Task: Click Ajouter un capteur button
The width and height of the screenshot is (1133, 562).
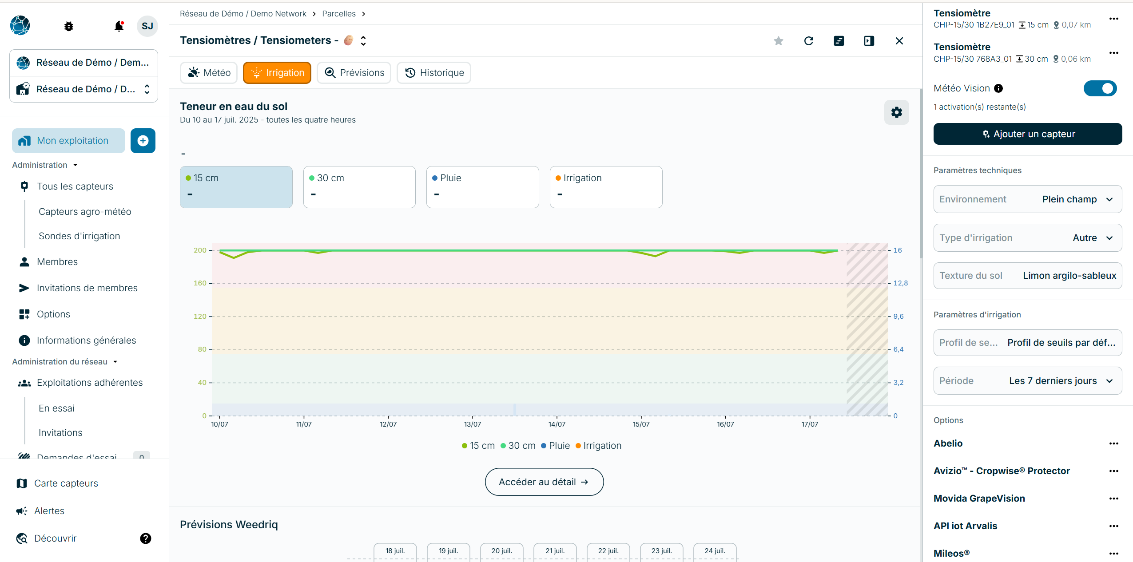Action: coord(1028,134)
